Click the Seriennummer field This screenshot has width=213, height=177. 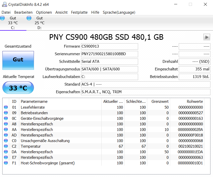coord(109,54)
